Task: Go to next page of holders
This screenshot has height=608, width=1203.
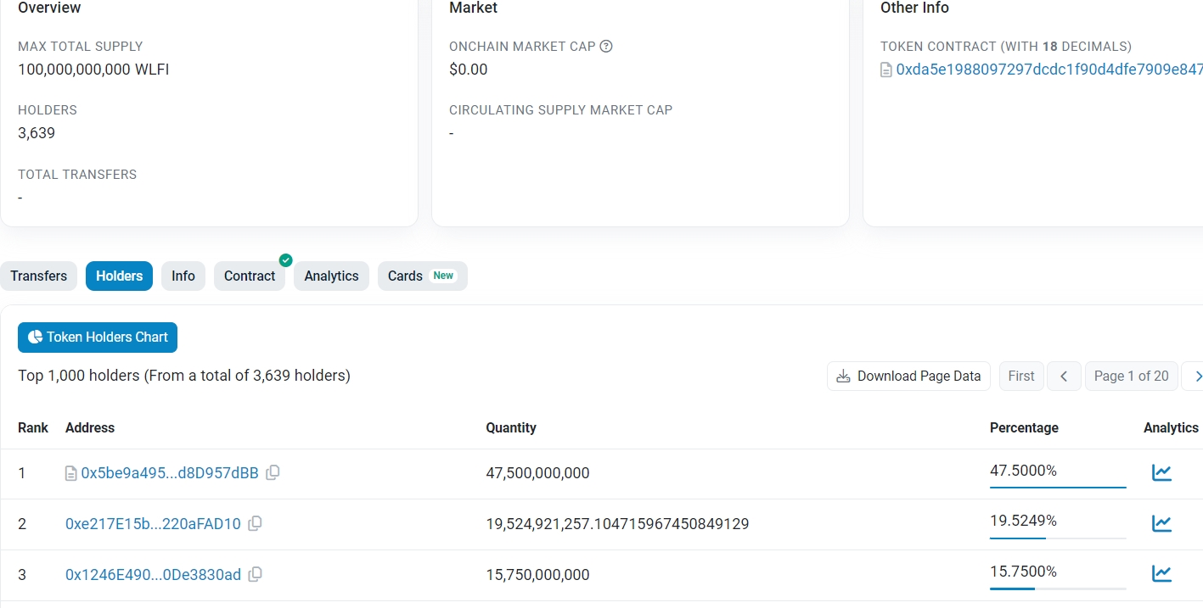Action: pyautogui.click(x=1195, y=376)
